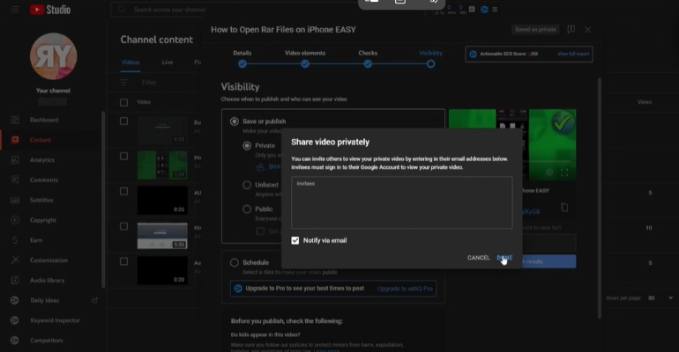Click the search magnifier icon
This screenshot has width=679, height=352.
click(x=122, y=10)
